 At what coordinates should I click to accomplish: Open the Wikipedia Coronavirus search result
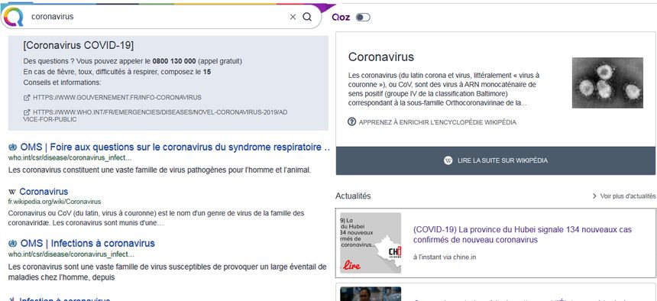(x=44, y=192)
